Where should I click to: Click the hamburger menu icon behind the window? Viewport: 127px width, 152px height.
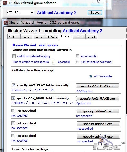click(x=108, y=5)
